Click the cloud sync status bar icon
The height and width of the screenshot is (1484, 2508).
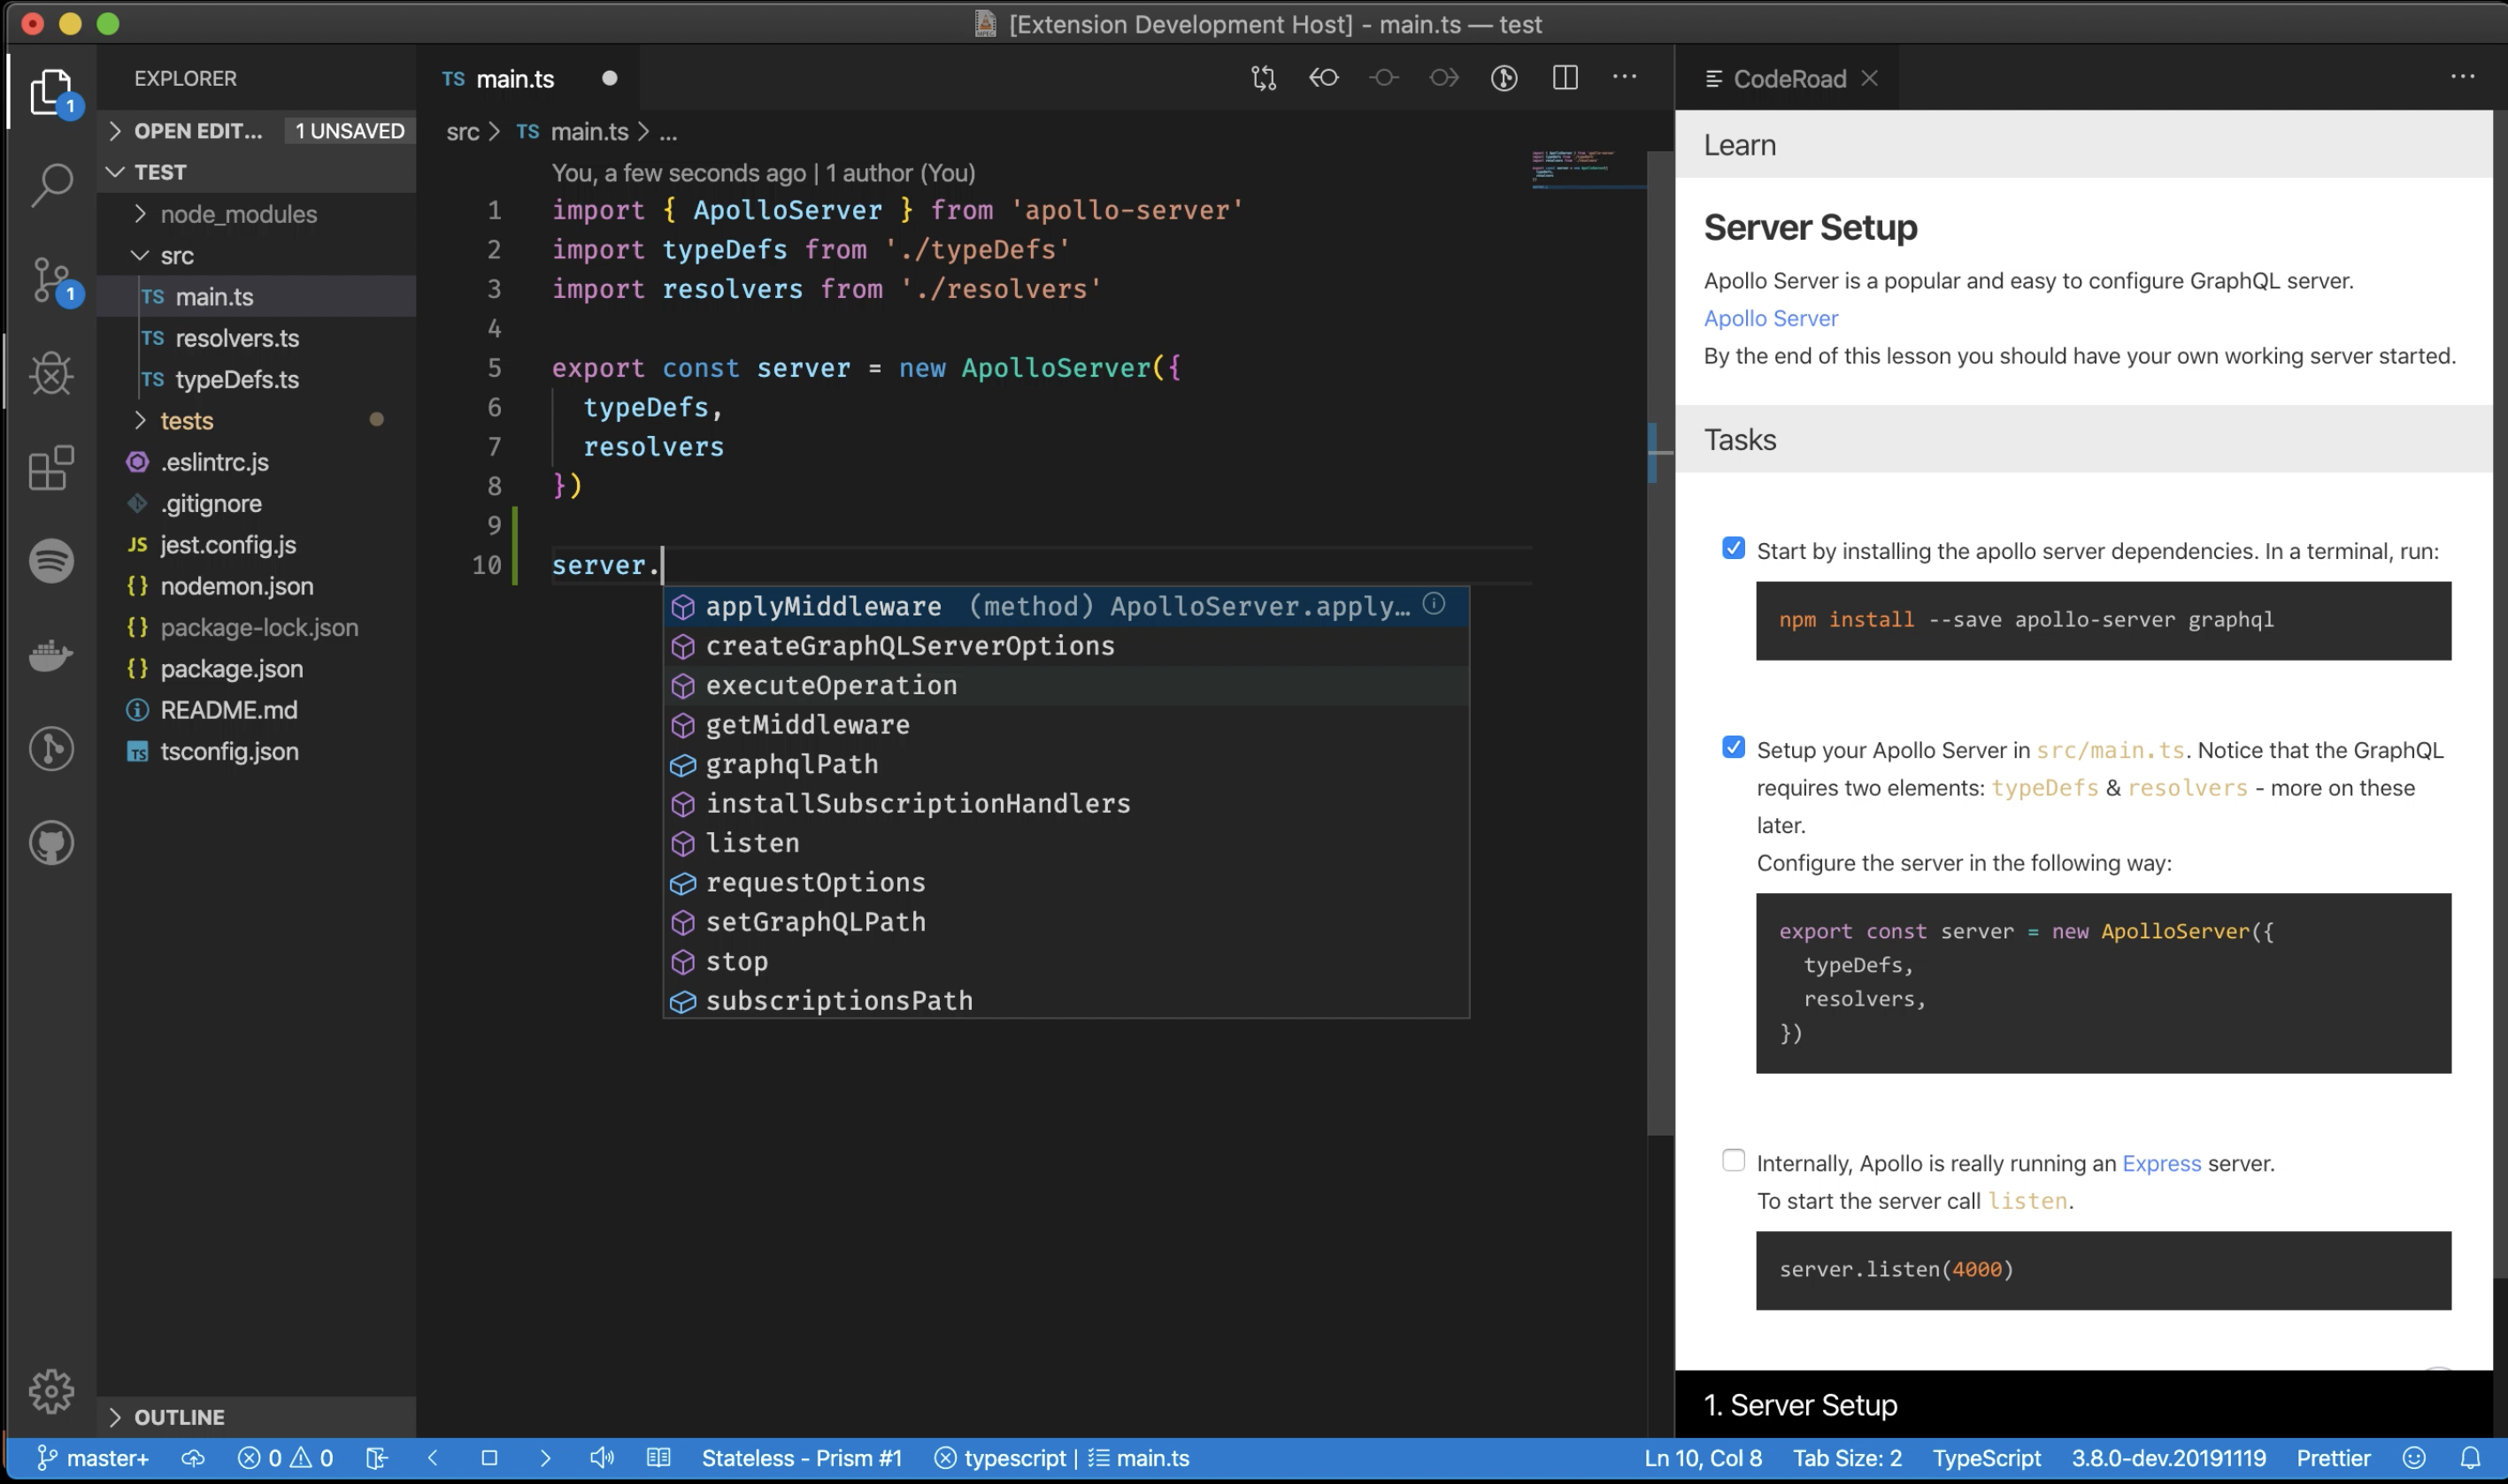(193, 1458)
